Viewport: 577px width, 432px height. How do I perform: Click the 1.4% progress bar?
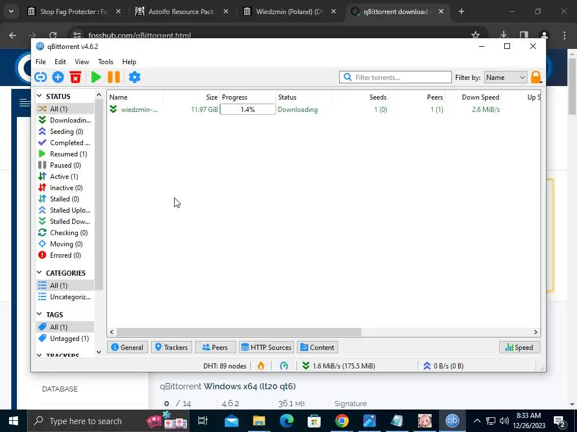click(x=248, y=110)
